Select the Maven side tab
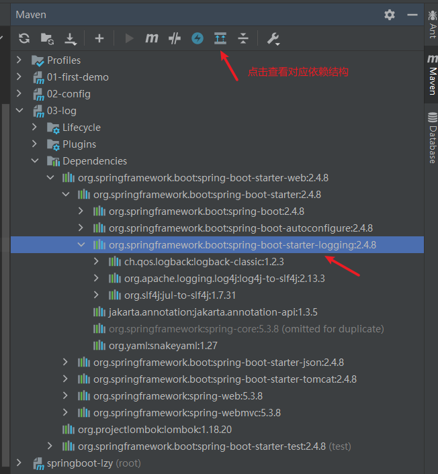 click(433, 75)
